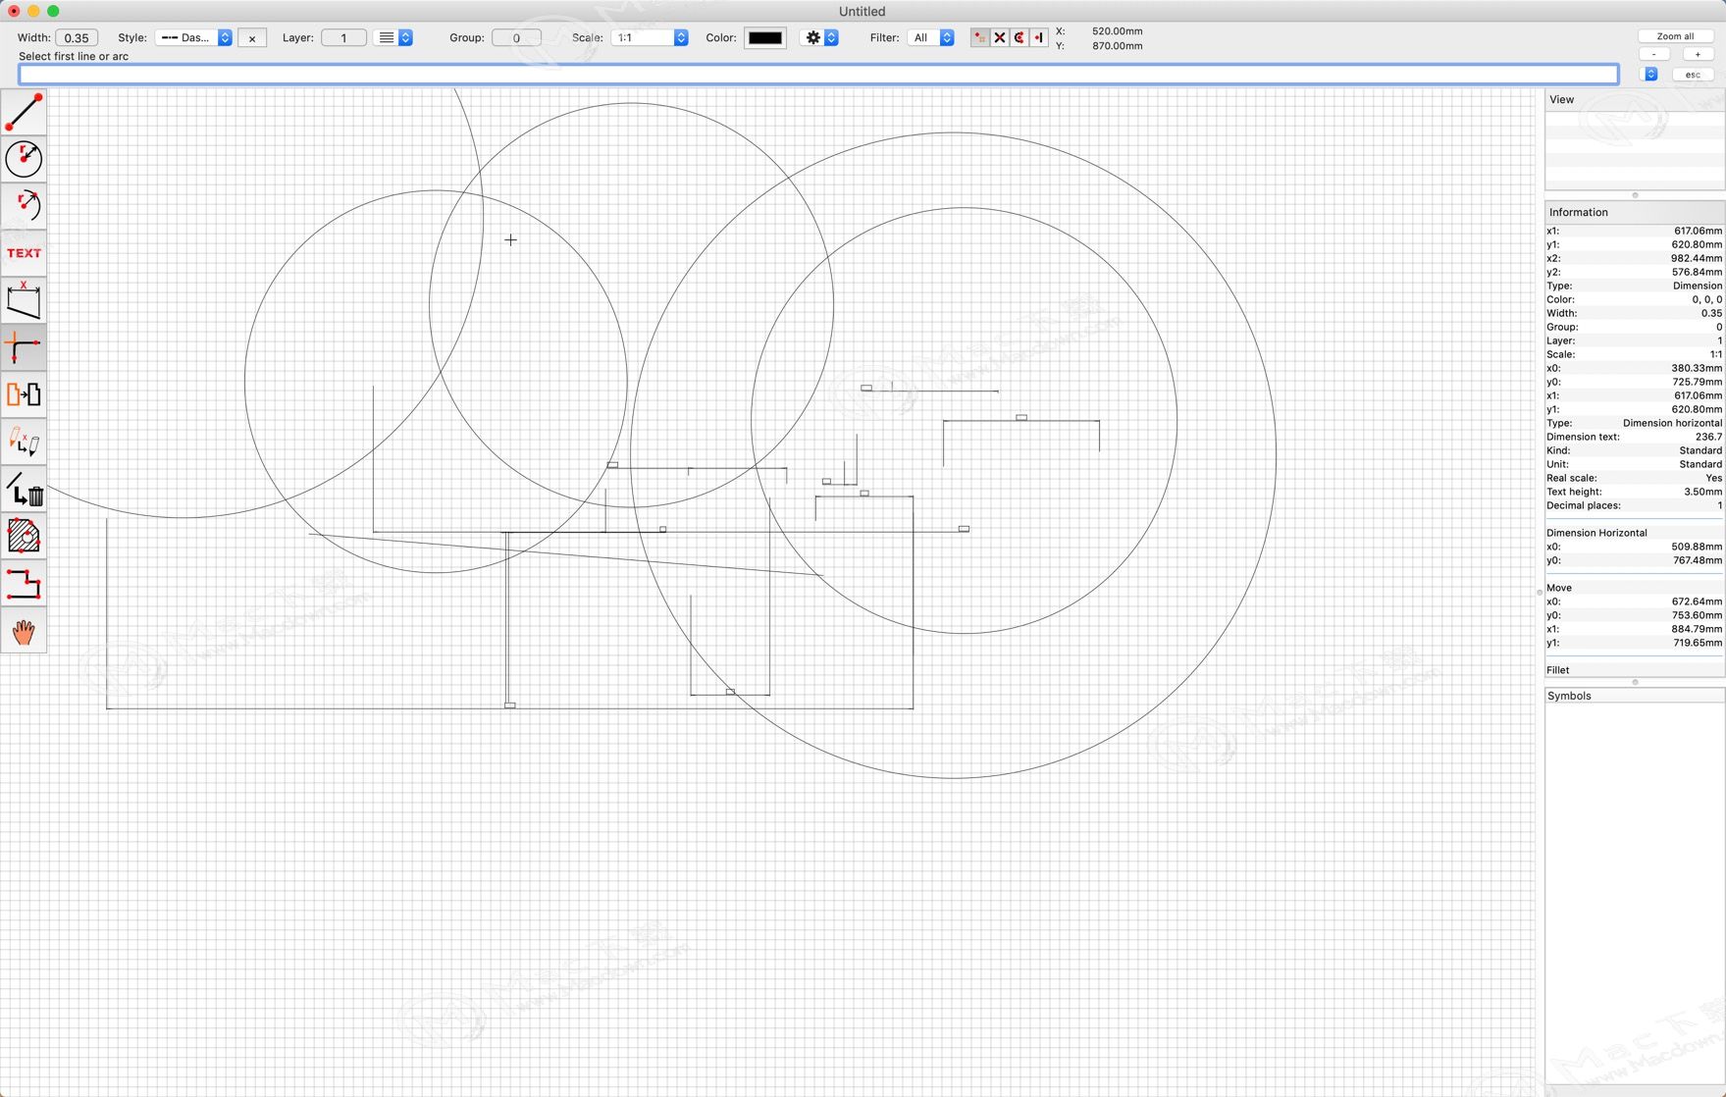Select the Information panel header
The height and width of the screenshot is (1097, 1726).
point(1635,212)
